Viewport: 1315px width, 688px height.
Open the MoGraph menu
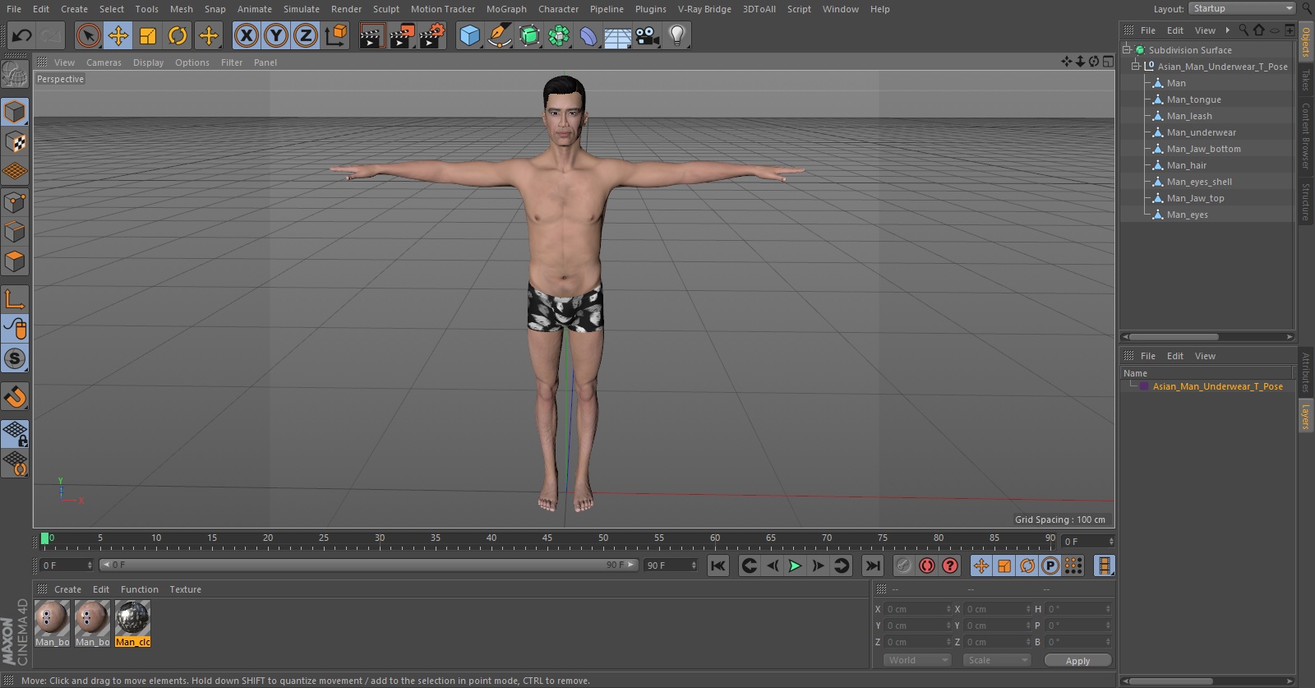click(x=506, y=9)
